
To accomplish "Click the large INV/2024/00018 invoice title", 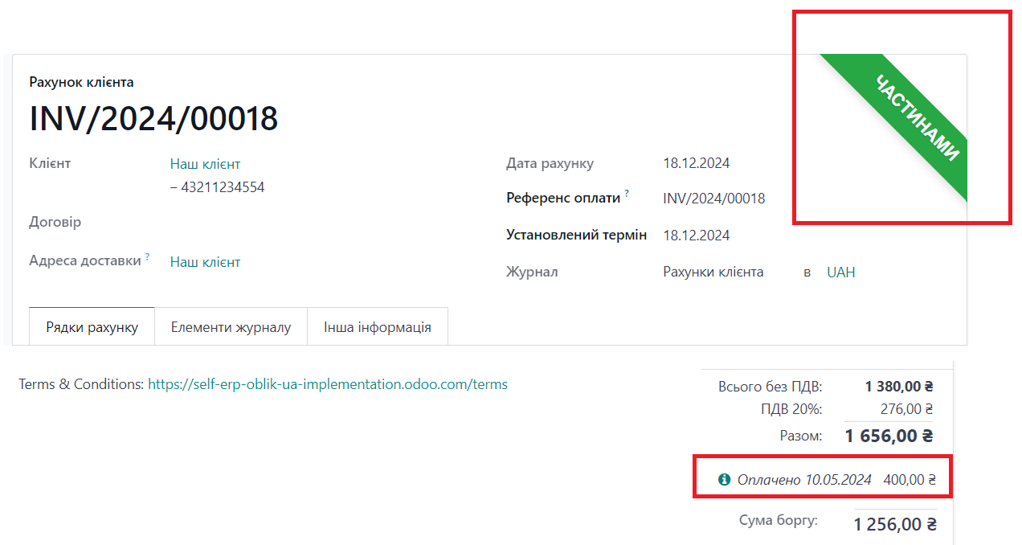I will coord(153,119).
